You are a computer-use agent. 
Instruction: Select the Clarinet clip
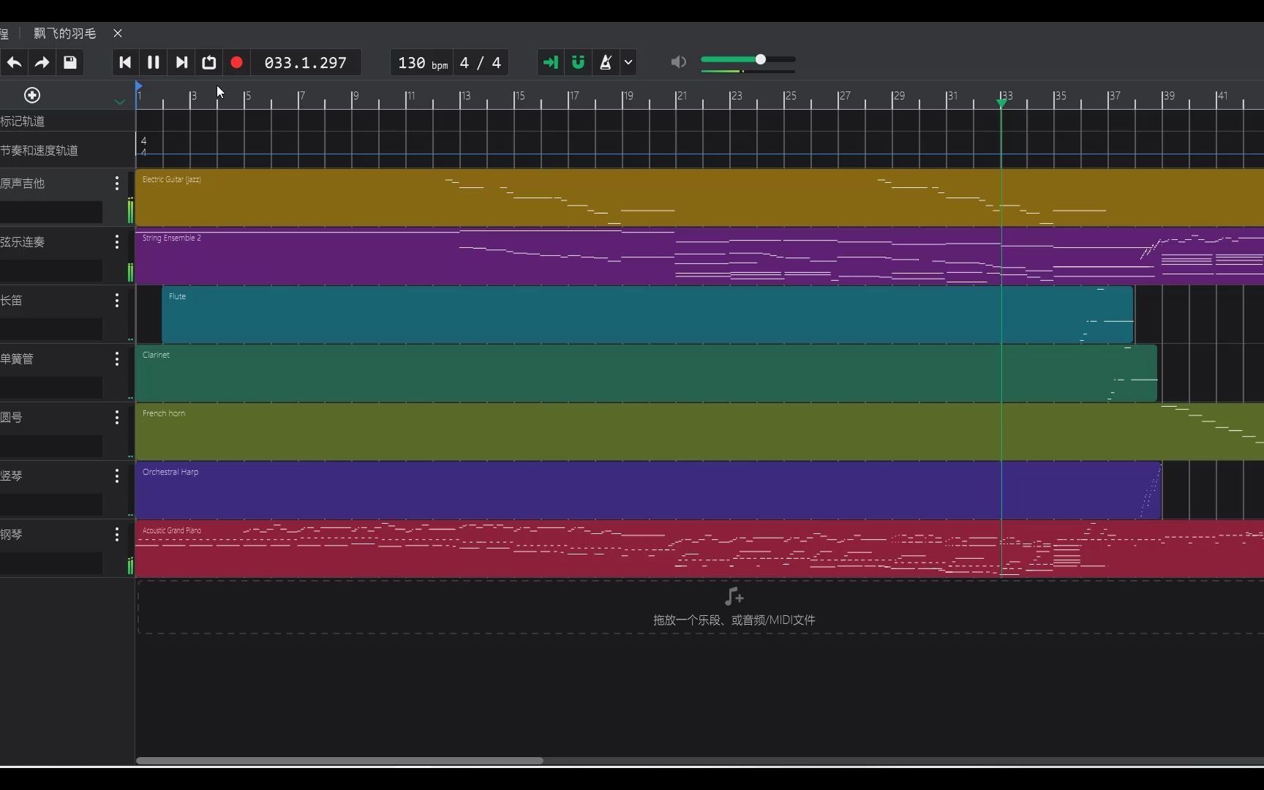(647, 373)
